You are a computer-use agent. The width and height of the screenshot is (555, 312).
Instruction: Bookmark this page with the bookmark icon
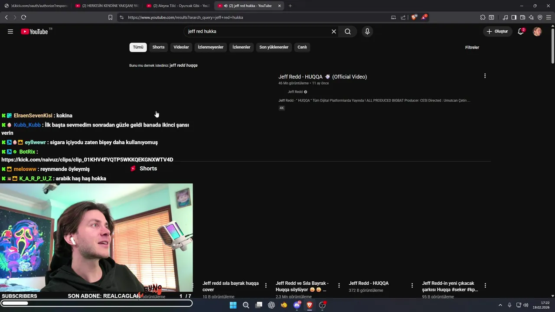pyautogui.click(x=110, y=17)
